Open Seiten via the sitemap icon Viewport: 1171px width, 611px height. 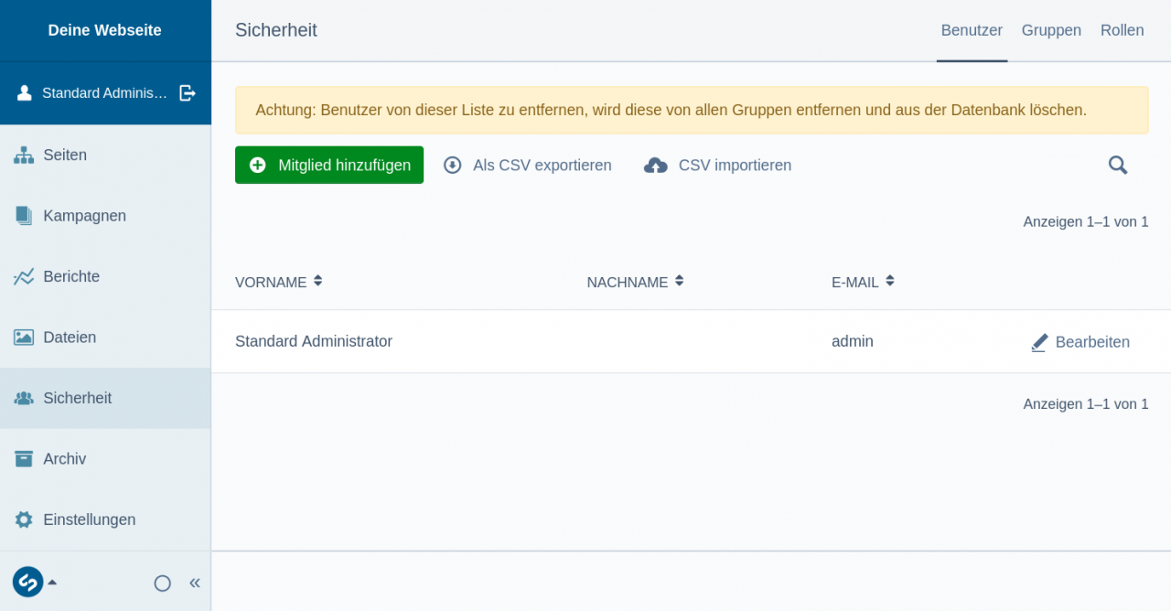pos(24,155)
